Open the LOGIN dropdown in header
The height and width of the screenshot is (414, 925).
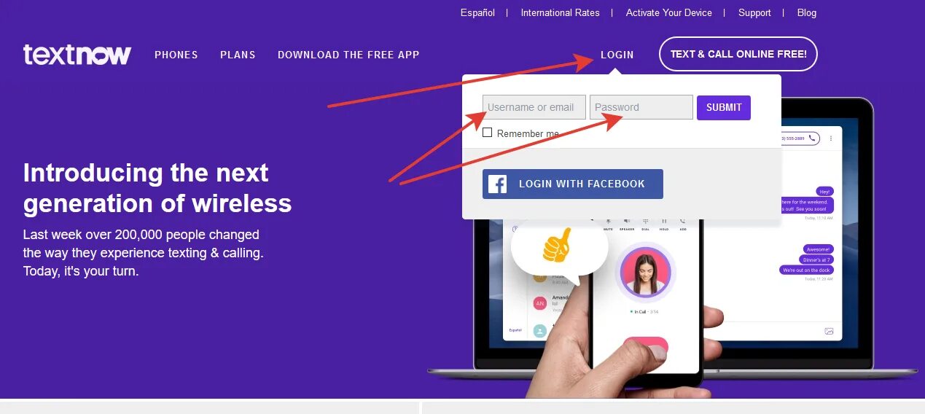pos(617,55)
